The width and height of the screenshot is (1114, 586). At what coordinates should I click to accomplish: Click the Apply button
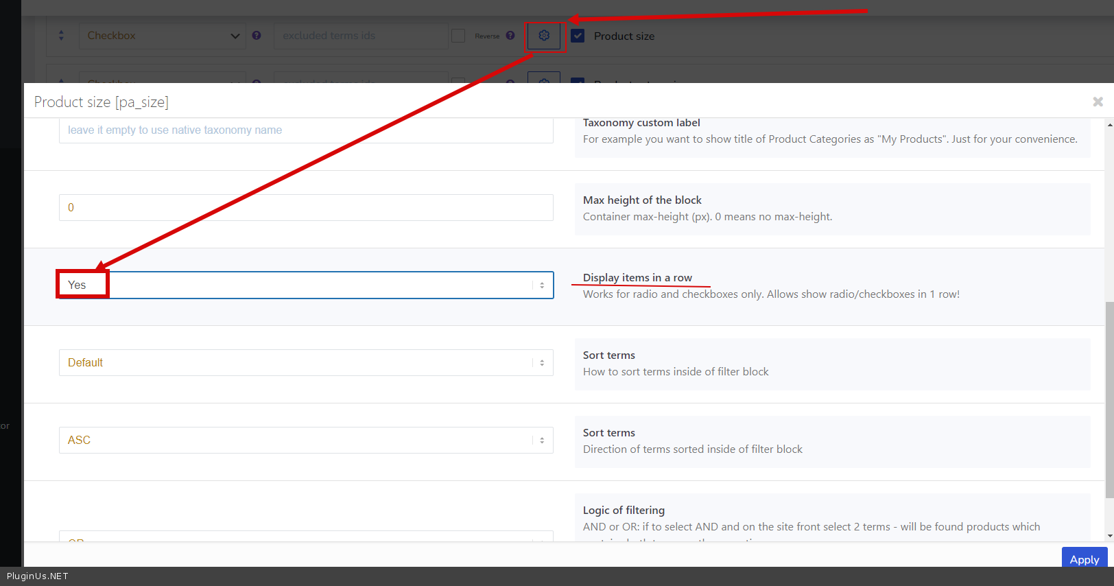click(x=1084, y=559)
